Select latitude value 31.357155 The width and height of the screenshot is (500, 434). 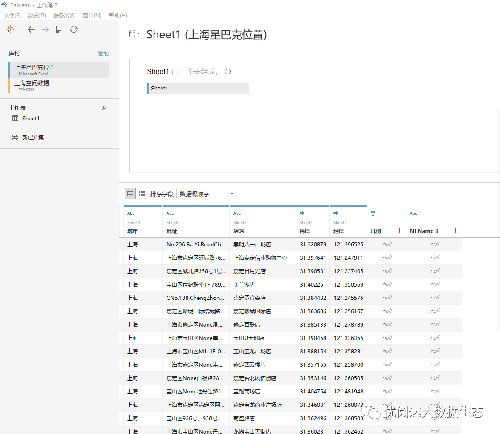tap(313, 364)
